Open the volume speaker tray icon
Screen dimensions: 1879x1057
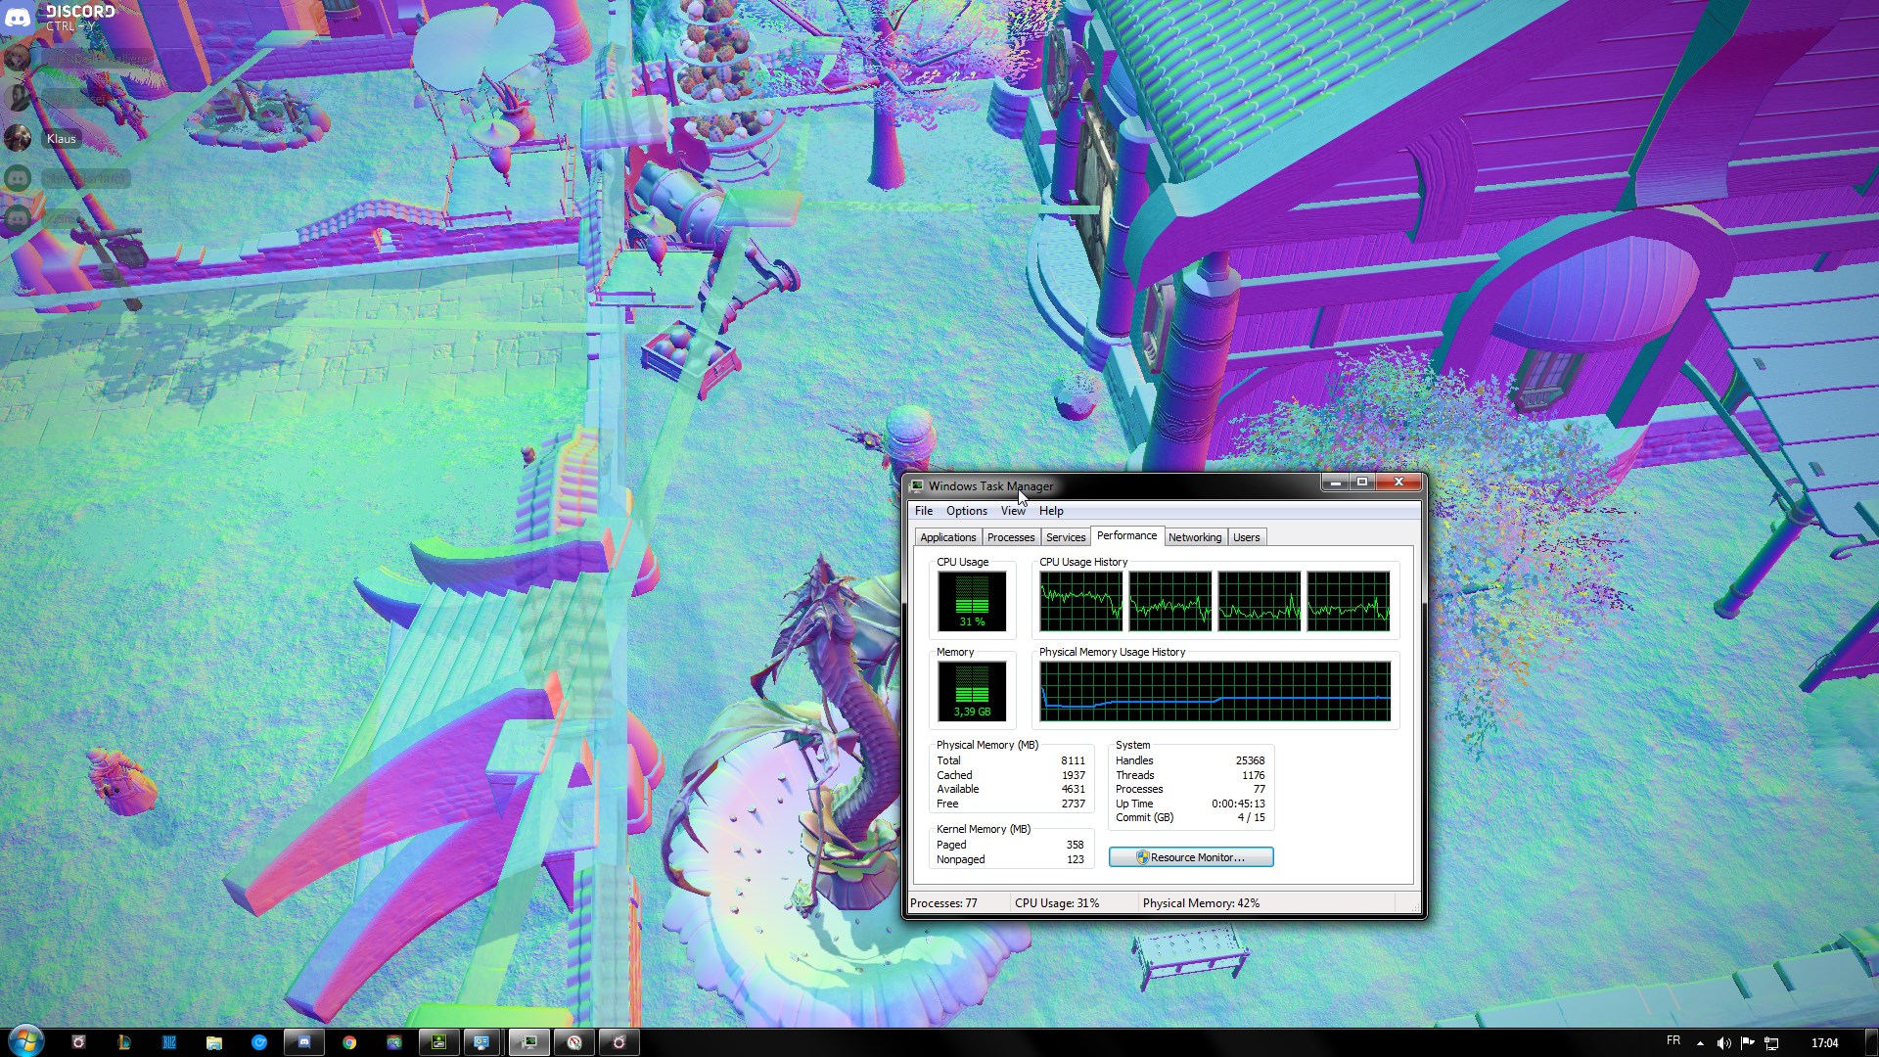point(1723,1043)
